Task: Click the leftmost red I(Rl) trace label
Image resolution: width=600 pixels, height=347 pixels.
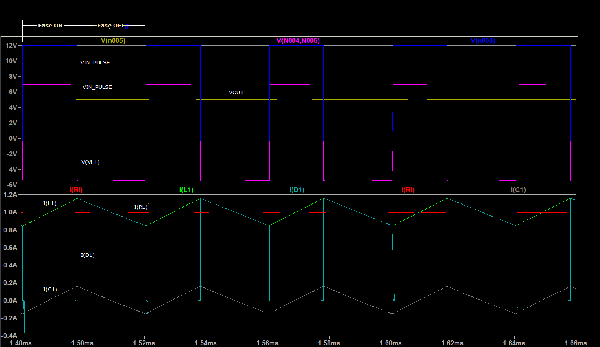Action: click(76, 190)
